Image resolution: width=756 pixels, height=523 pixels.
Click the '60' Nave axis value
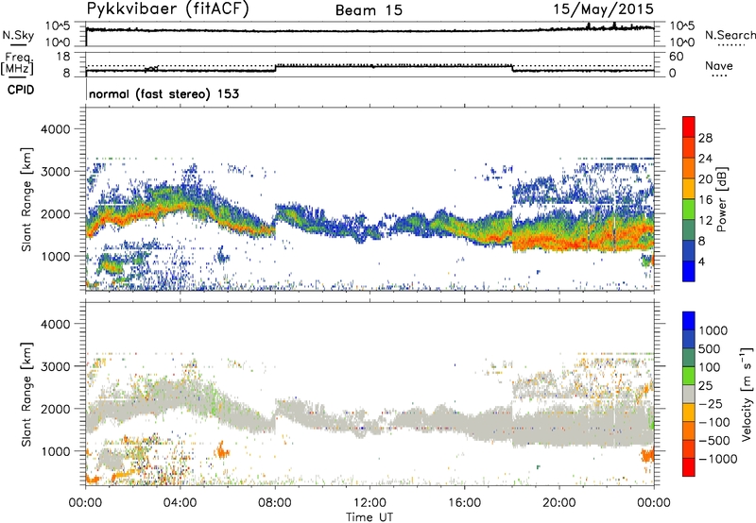(x=676, y=57)
